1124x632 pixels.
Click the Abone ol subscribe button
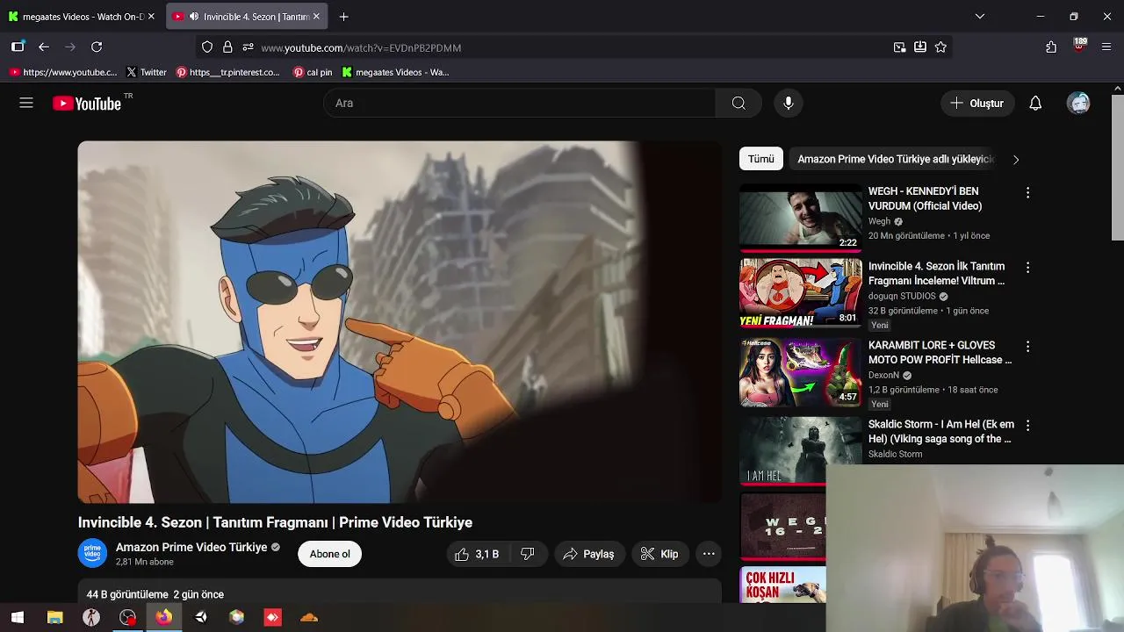click(329, 554)
